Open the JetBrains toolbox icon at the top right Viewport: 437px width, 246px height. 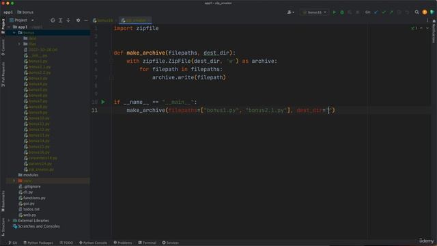(432, 12)
